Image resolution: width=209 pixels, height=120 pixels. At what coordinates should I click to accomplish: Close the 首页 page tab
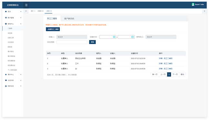[35, 11]
